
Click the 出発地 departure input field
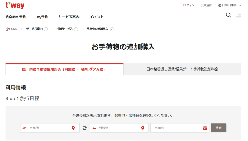(x=50, y=128)
